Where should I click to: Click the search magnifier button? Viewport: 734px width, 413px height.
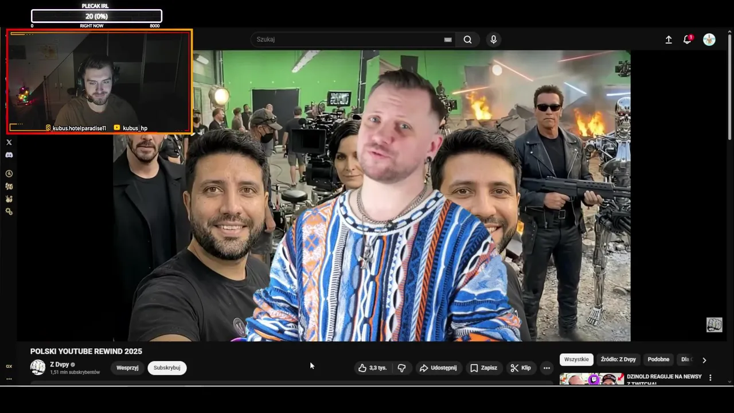(x=468, y=40)
